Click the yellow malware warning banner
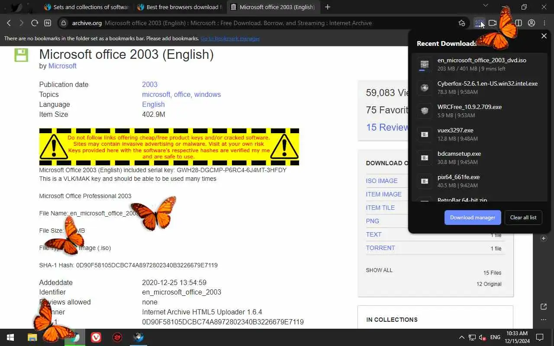 pos(169,147)
